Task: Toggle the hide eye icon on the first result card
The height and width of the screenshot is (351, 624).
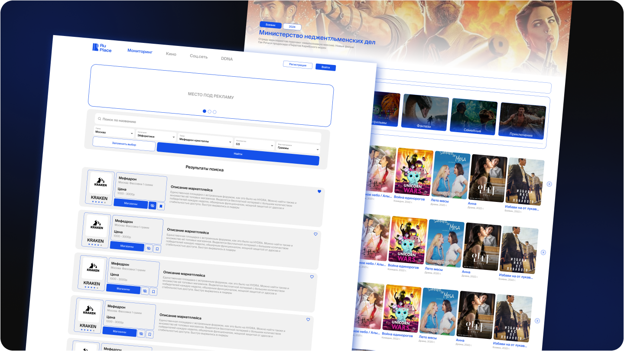Action: click(x=153, y=205)
